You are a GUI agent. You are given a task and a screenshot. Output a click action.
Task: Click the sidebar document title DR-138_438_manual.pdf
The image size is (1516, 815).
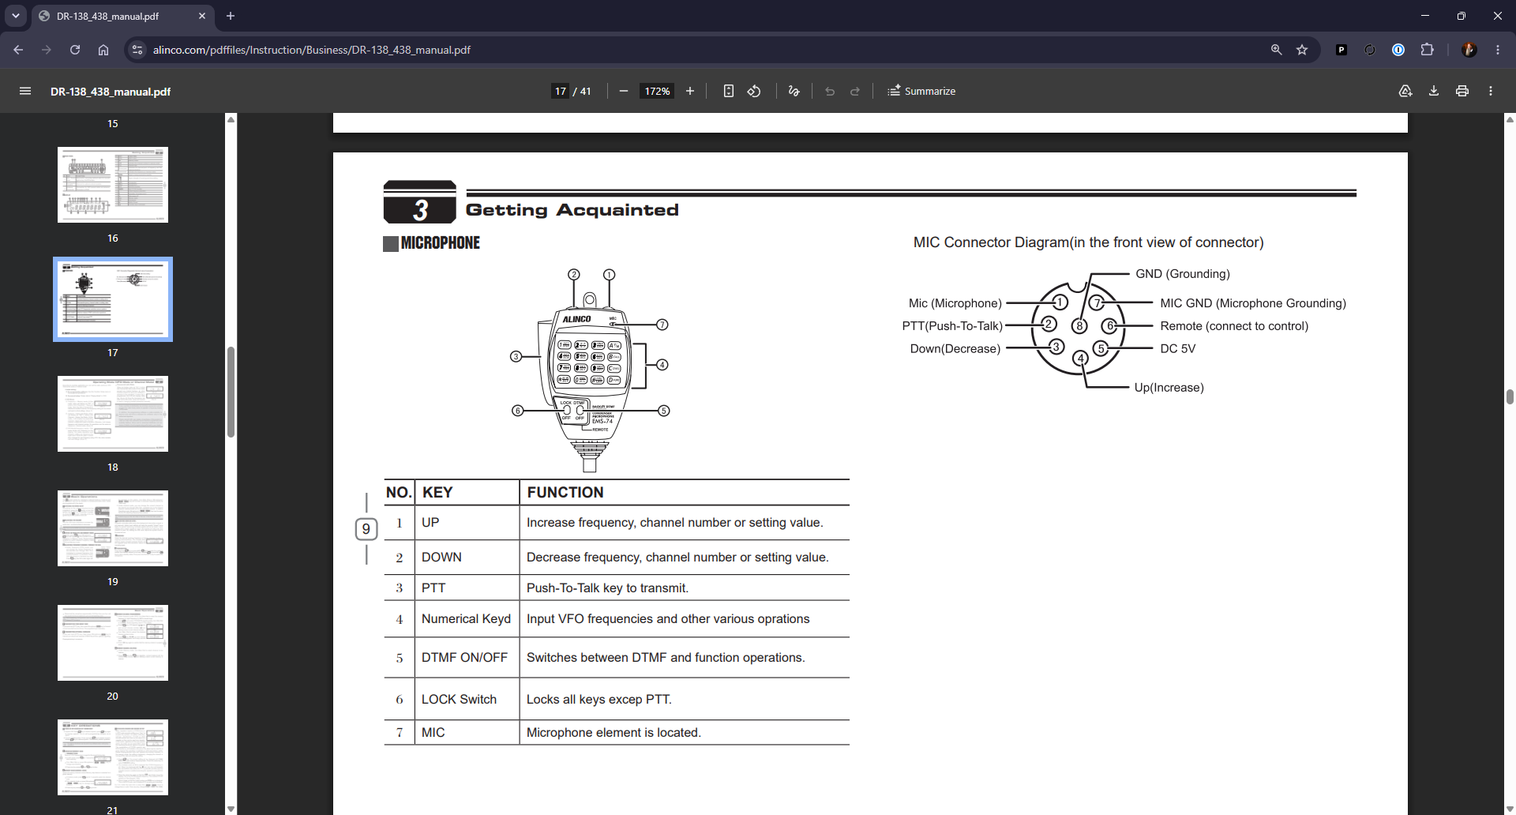[x=111, y=92]
